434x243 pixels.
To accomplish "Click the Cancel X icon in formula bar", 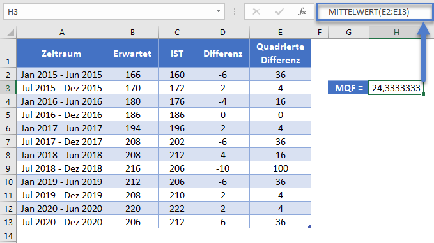I will coord(256,12).
